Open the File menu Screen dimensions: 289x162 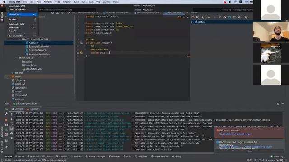pyautogui.click(x=25, y=2)
